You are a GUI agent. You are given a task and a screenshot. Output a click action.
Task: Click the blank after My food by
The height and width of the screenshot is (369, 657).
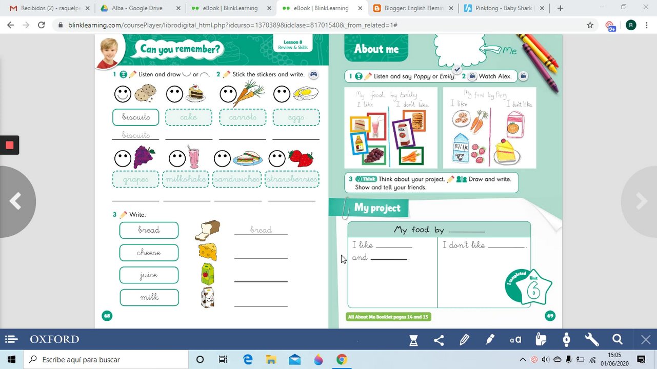pos(466,230)
